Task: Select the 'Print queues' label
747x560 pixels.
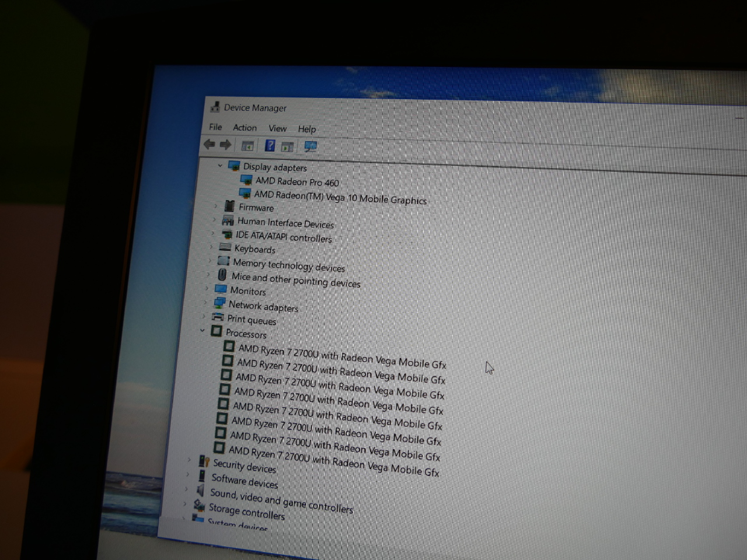Action: coord(252,320)
